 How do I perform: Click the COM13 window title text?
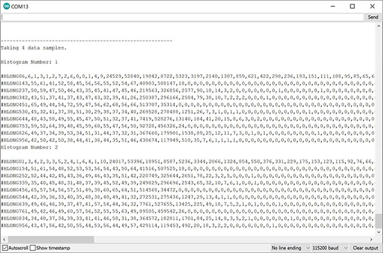tap(20, 6)
